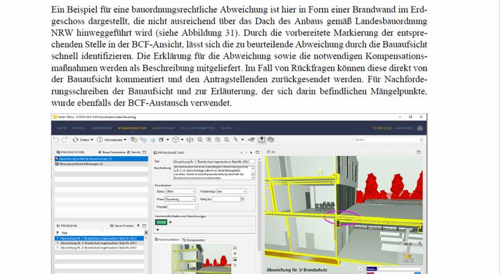500x274 pixels.
Task: Click the Neue Präsentation button
Action: (113, 152)
